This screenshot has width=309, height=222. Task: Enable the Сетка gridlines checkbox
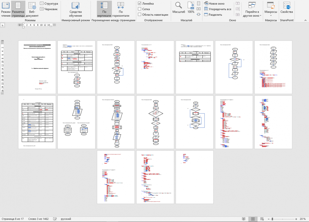(140, 9)
